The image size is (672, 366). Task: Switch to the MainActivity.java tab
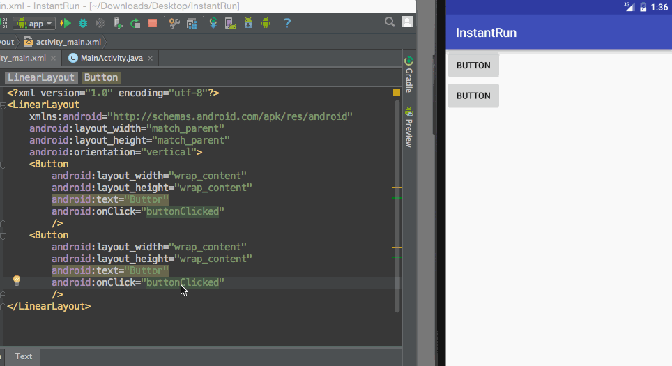[x=110, y=58]
